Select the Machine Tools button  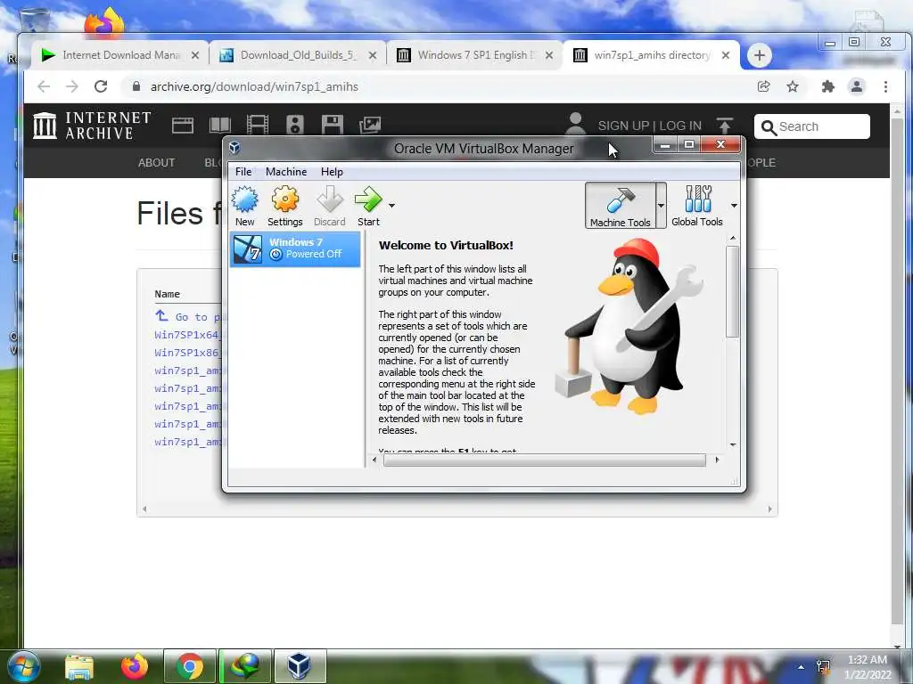click(x=621, y=206)
